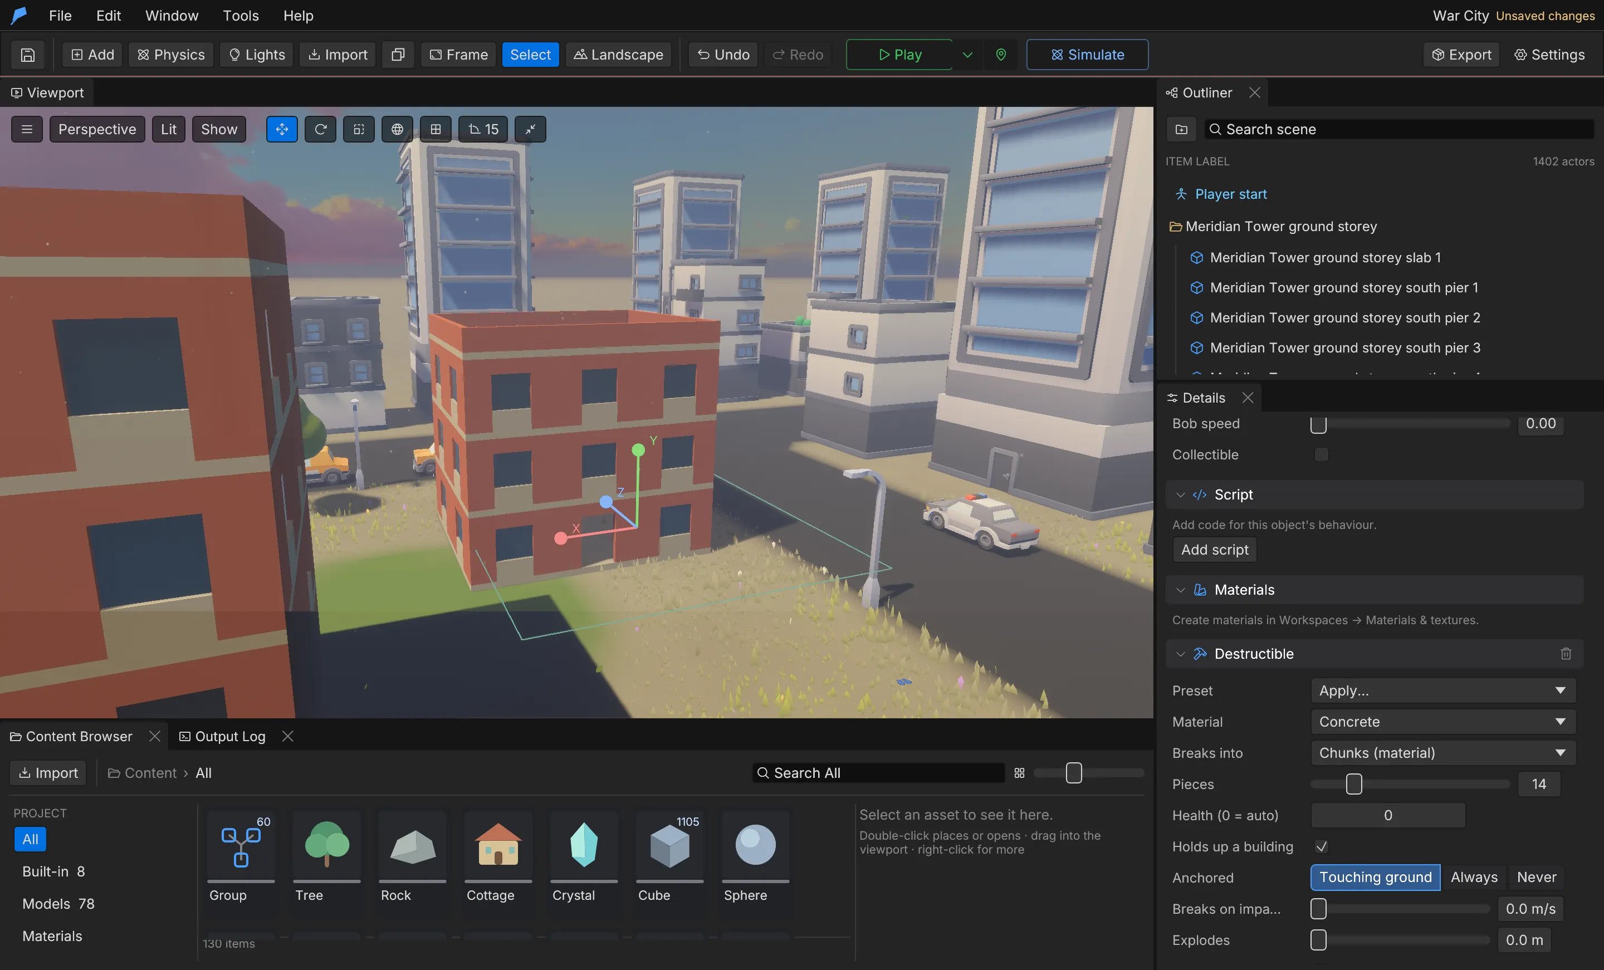Enable the Collectible checkbox
This screenshot has width=1604, height=970.
pos(1321,454)
